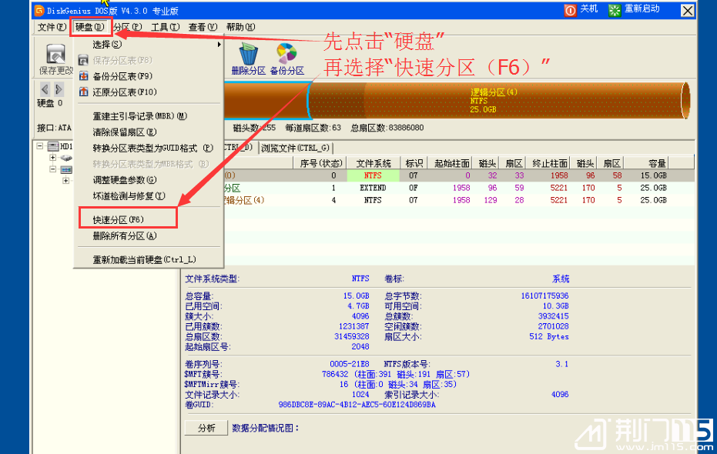This screenshot has width=717, height=454.
Task: Open the 帮助(H) menu
Action: [x=240, y=27]
